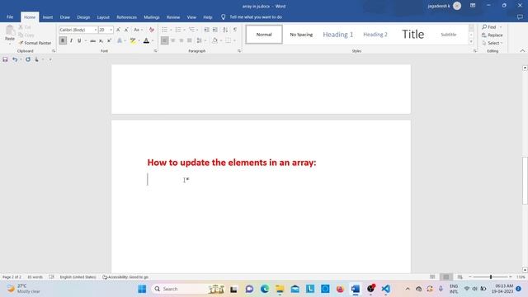Increase the paragraph indent
Screen dimensions: 528x297
click(214, 30)
